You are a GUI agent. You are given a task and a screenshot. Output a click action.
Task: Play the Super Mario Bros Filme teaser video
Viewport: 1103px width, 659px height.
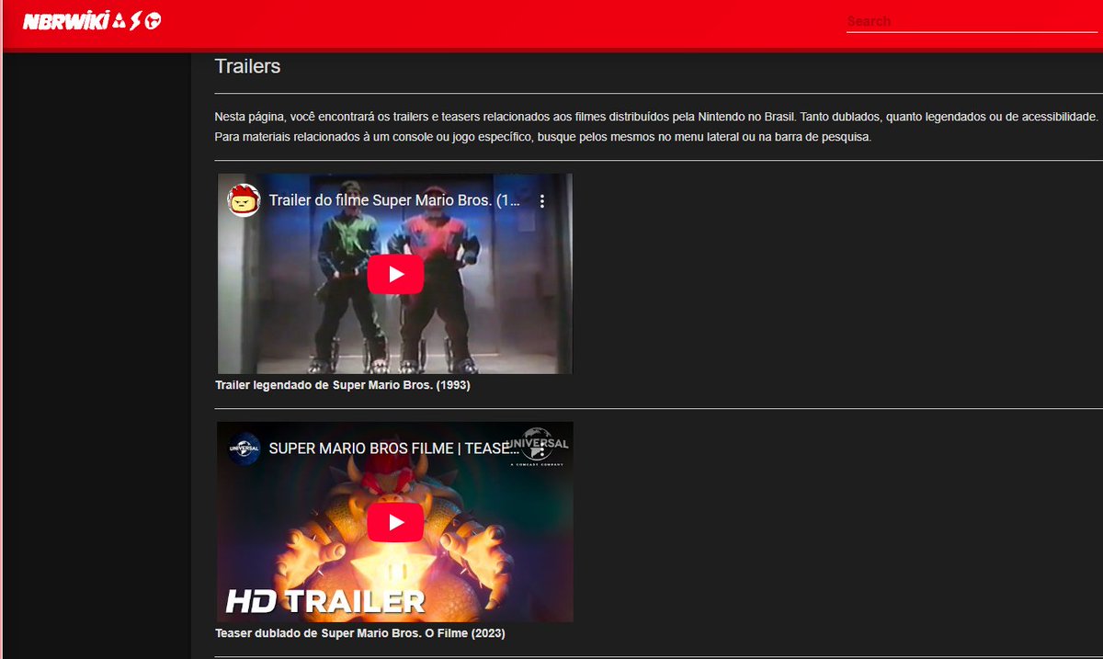(x=395, y=522)
